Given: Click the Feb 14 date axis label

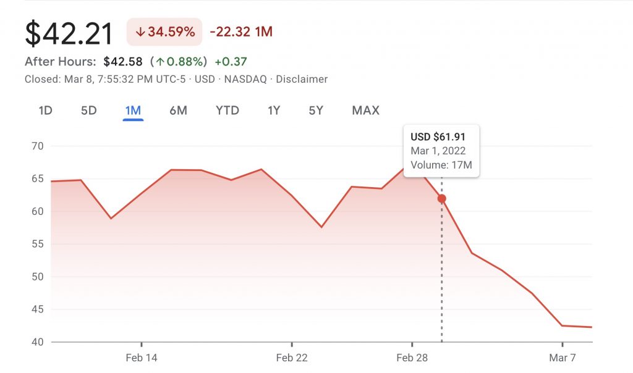Looking at the screenshot, I should tap(142, 358).
